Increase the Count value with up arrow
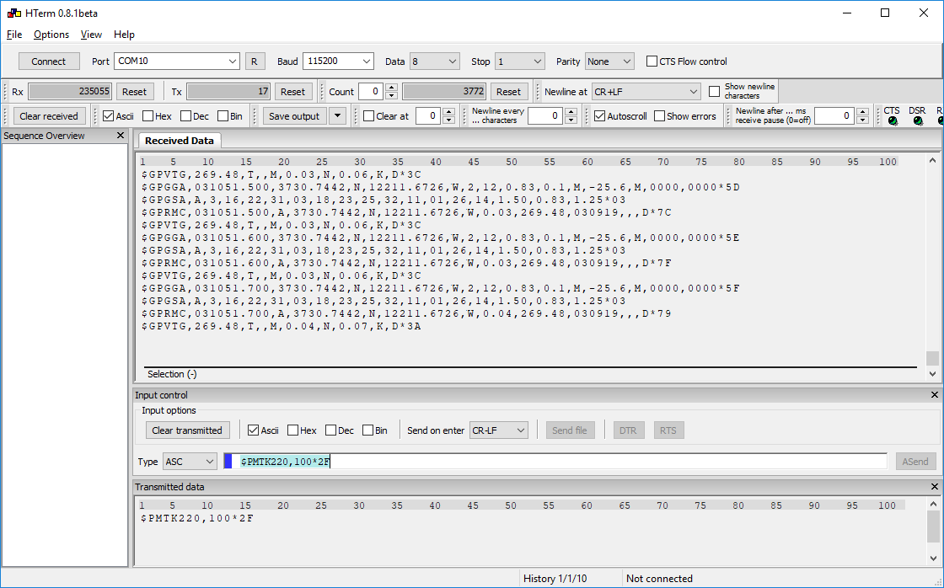The image size is (944, 588). [x=391, y=88]
